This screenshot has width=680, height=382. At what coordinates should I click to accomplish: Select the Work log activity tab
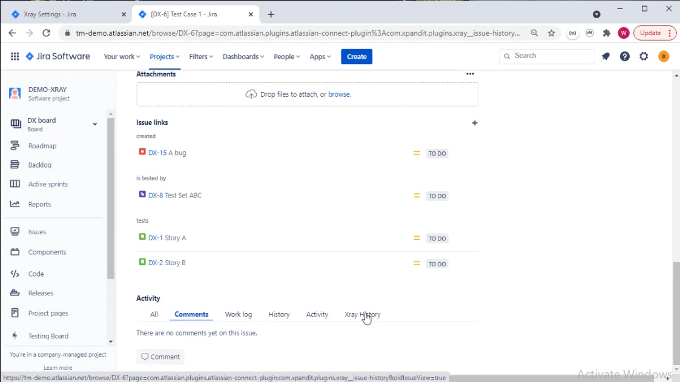(238, 314)
